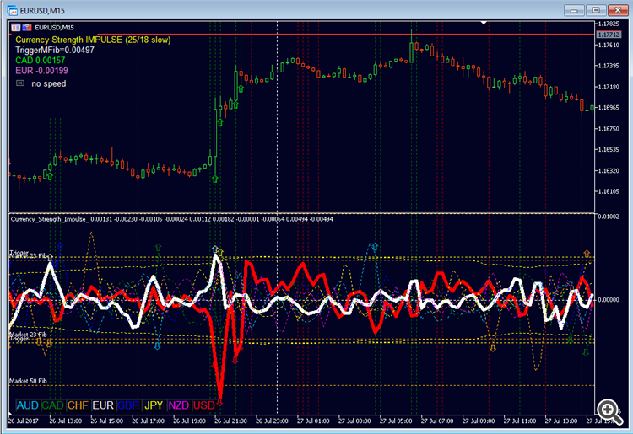Click the EUR -0.00199 readout
The height and width of the screenshot is (434, 633).
click(x=41, y=71)
